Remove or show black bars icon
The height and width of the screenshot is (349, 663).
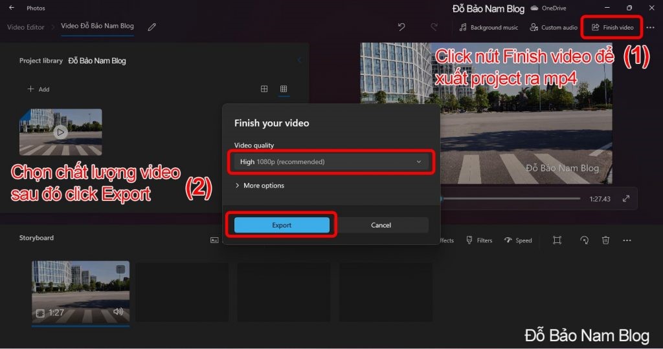pyautogui.click(x=557, y=240)
